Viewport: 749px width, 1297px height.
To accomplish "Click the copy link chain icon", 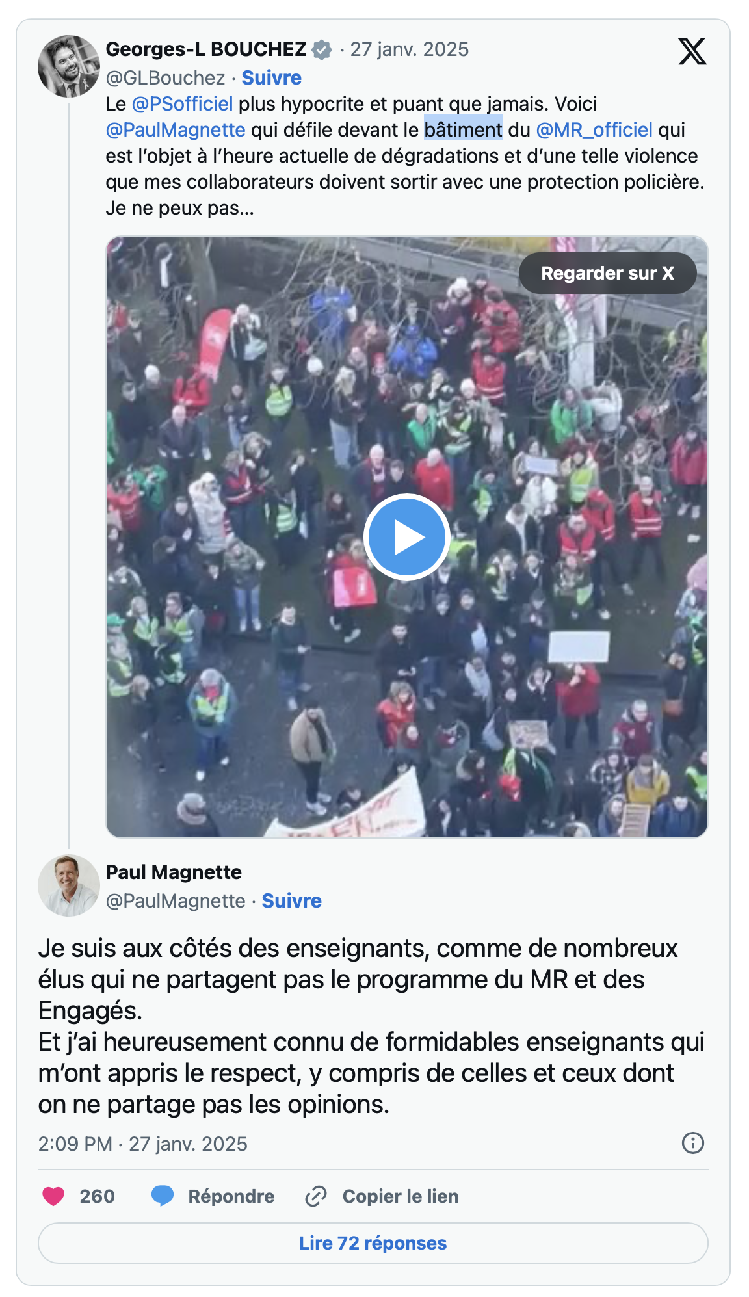I will [x=316, y=1196].
